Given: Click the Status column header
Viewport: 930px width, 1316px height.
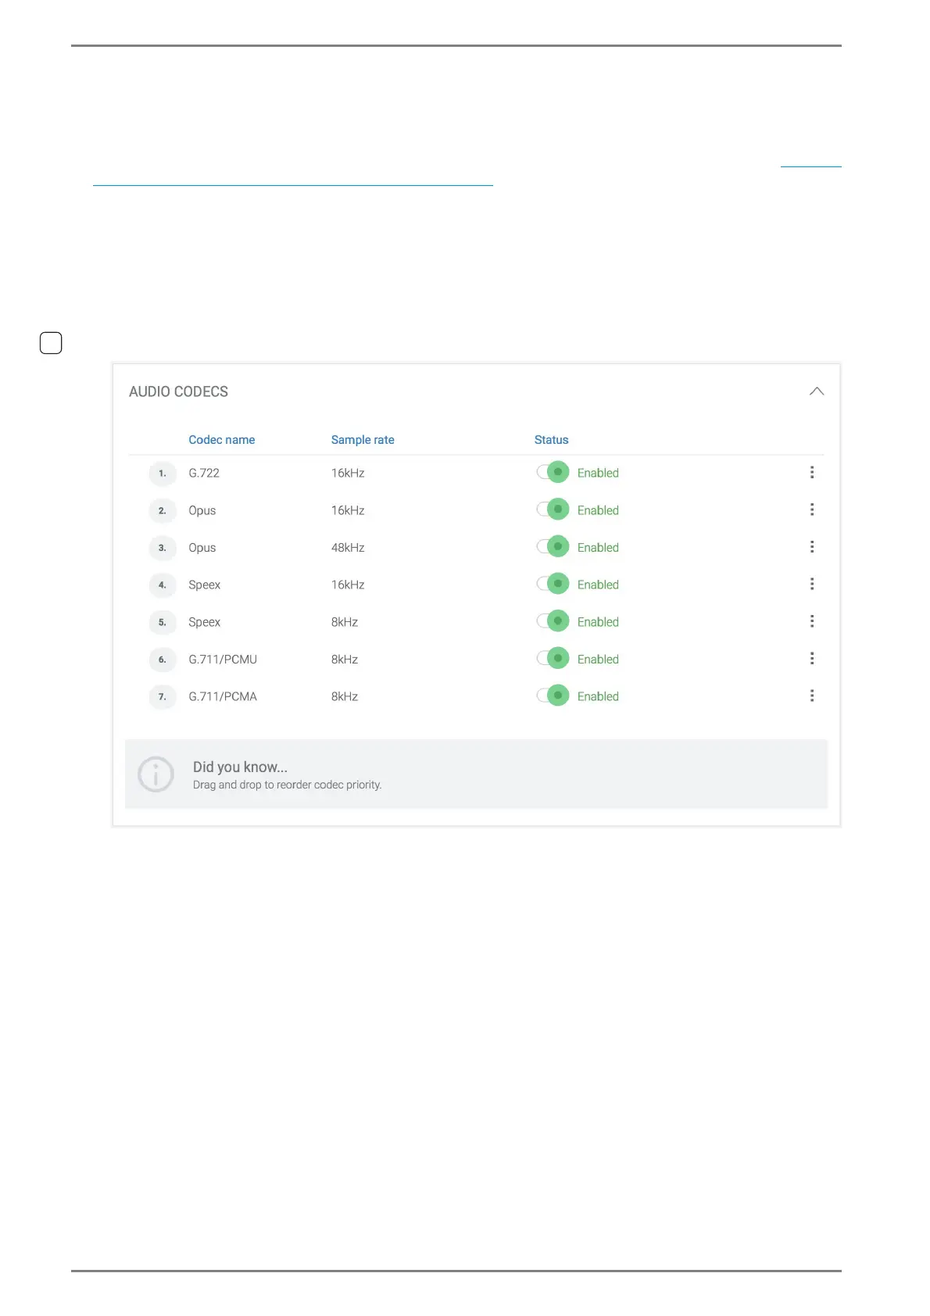Looking at the screenshot, I should coord(551,440).
